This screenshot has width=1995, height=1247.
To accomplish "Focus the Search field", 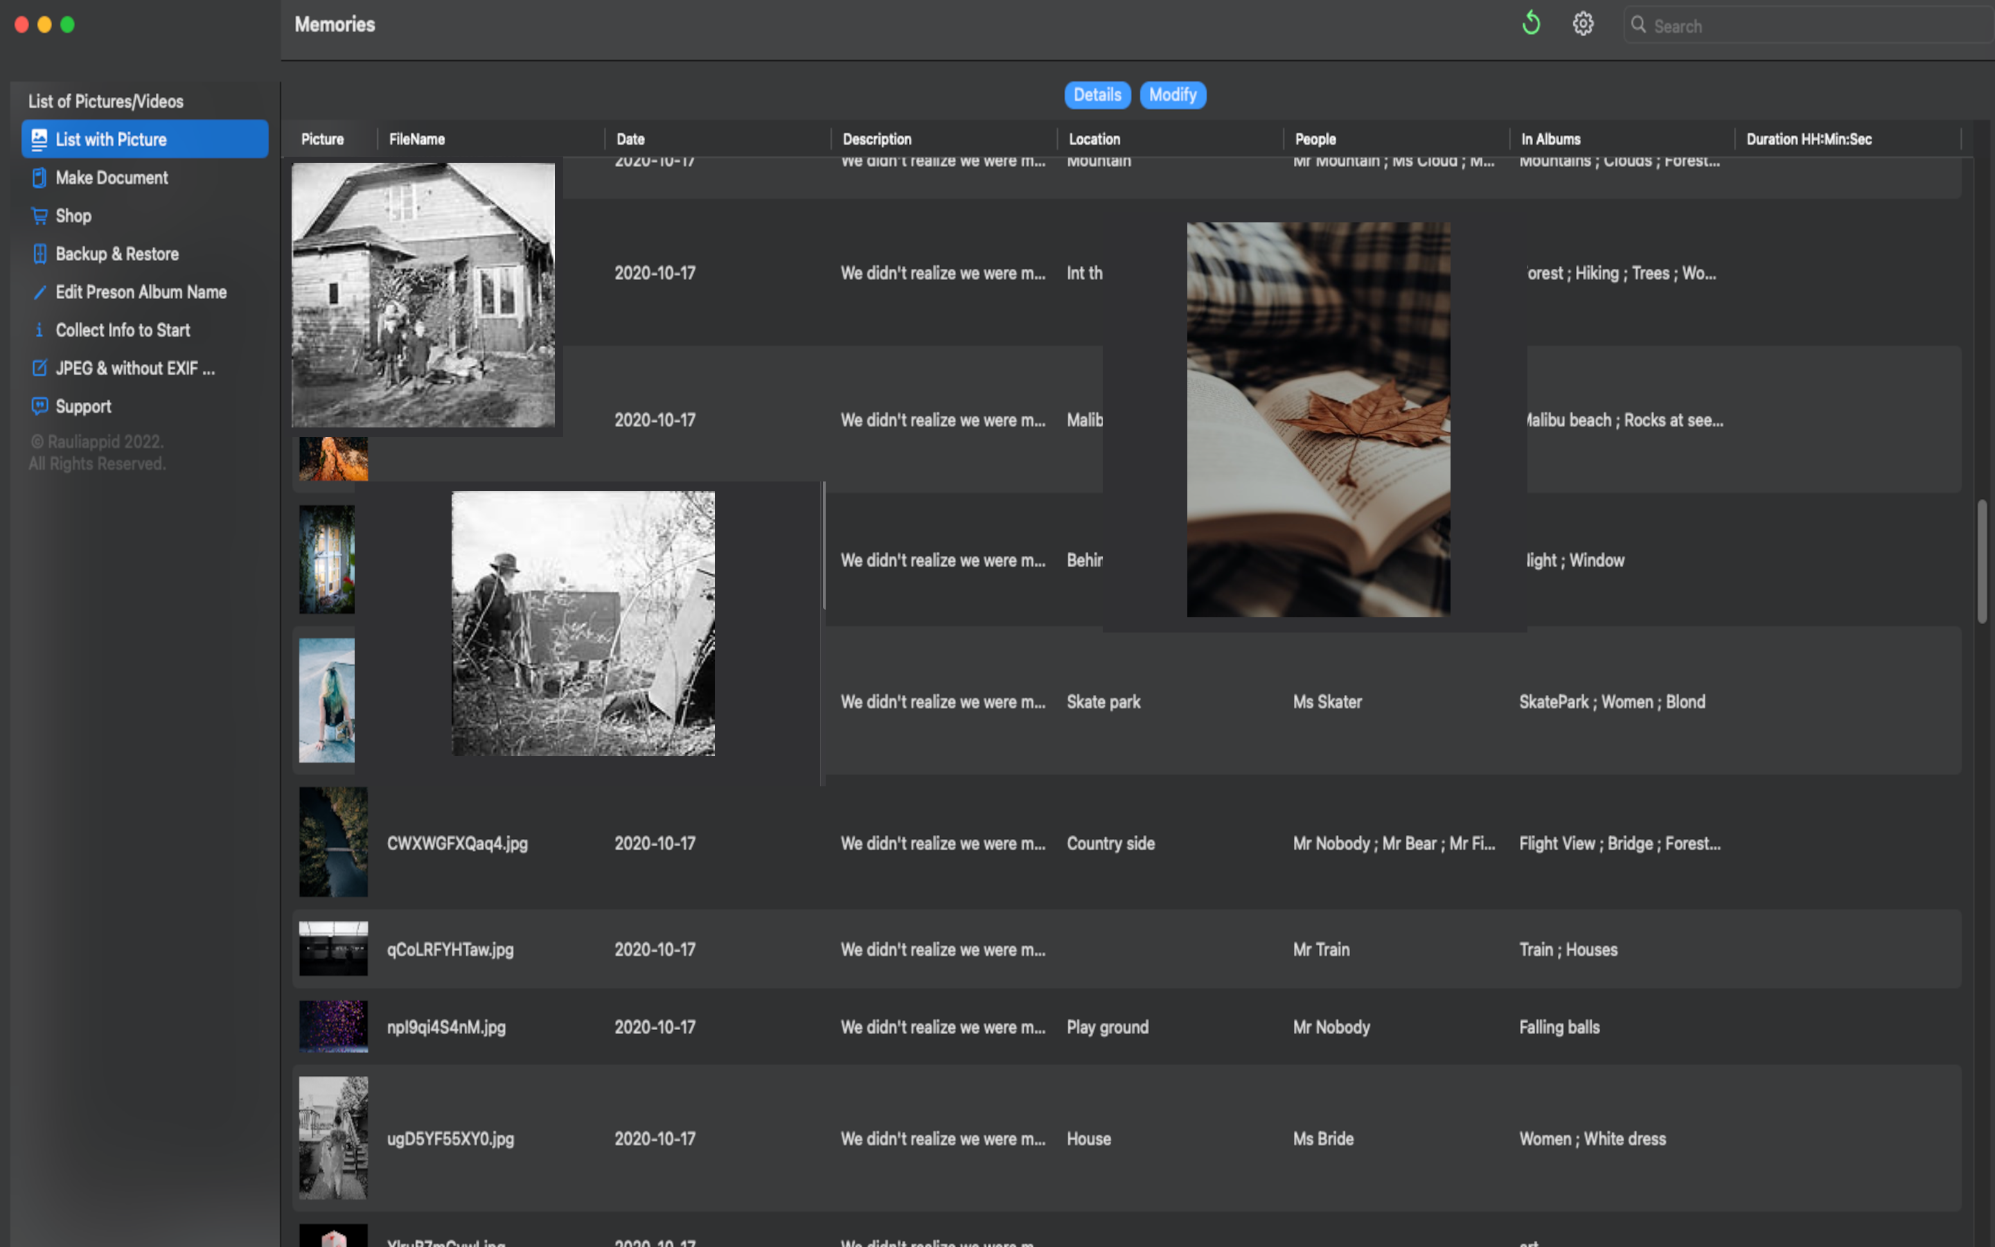I will tap(1810, 25).
